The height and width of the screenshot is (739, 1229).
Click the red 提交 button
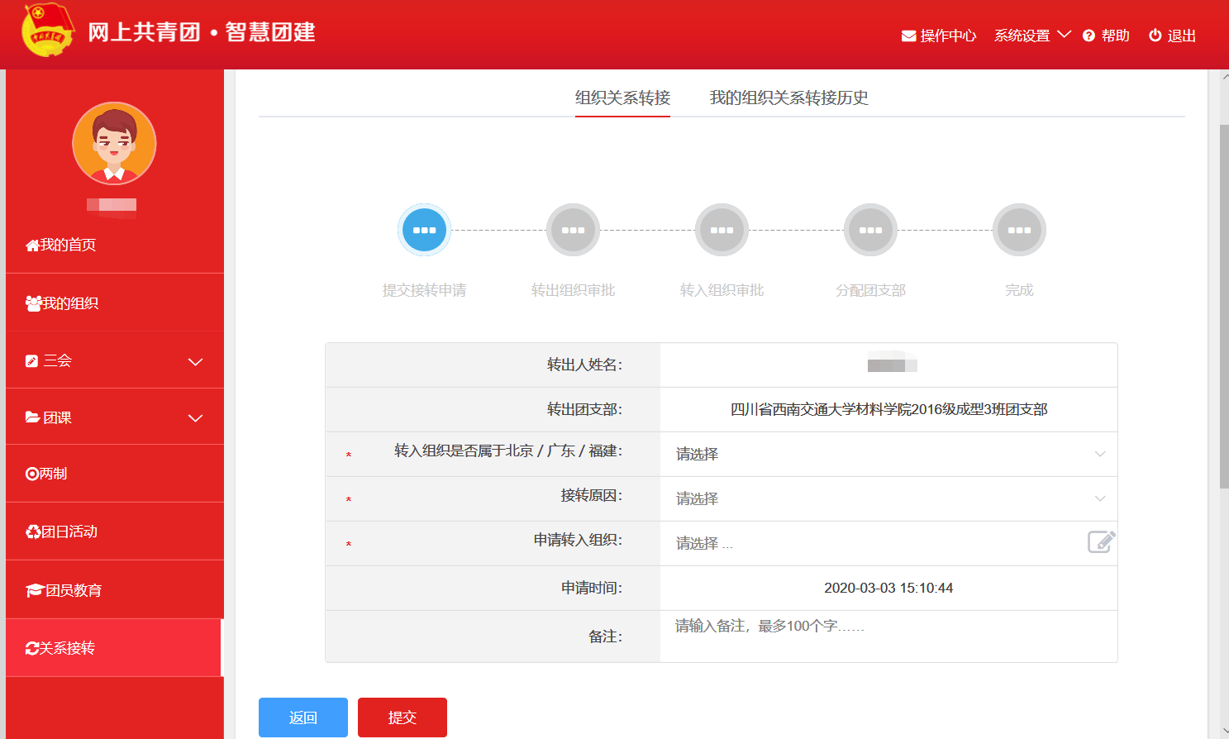click(403, 718)
